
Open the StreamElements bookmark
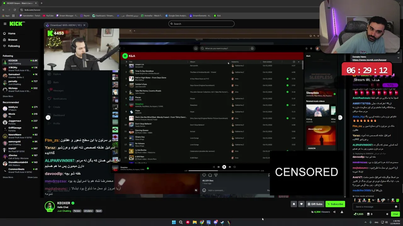pos(200,16)
